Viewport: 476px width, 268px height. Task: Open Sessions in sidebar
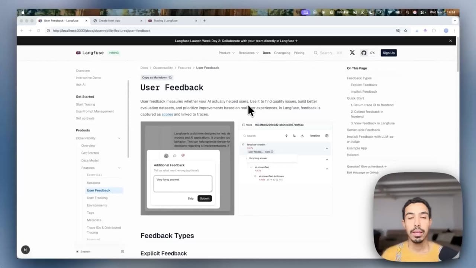pyautogui.click(x=94, y=183)
